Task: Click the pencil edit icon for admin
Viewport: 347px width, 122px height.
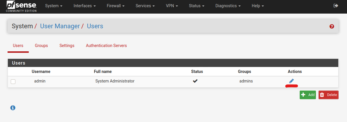Action: point(292,81)
